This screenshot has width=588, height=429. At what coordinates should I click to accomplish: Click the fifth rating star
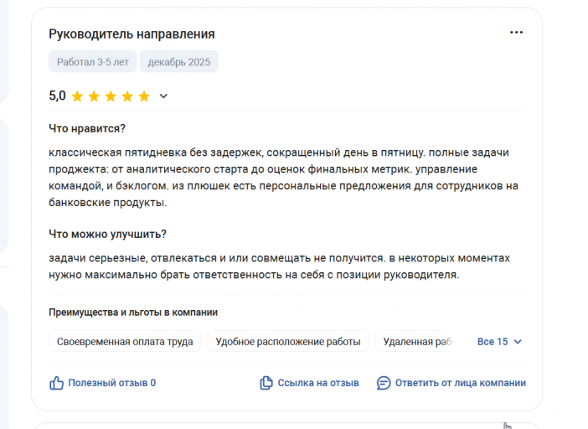(x=144, y=96)
